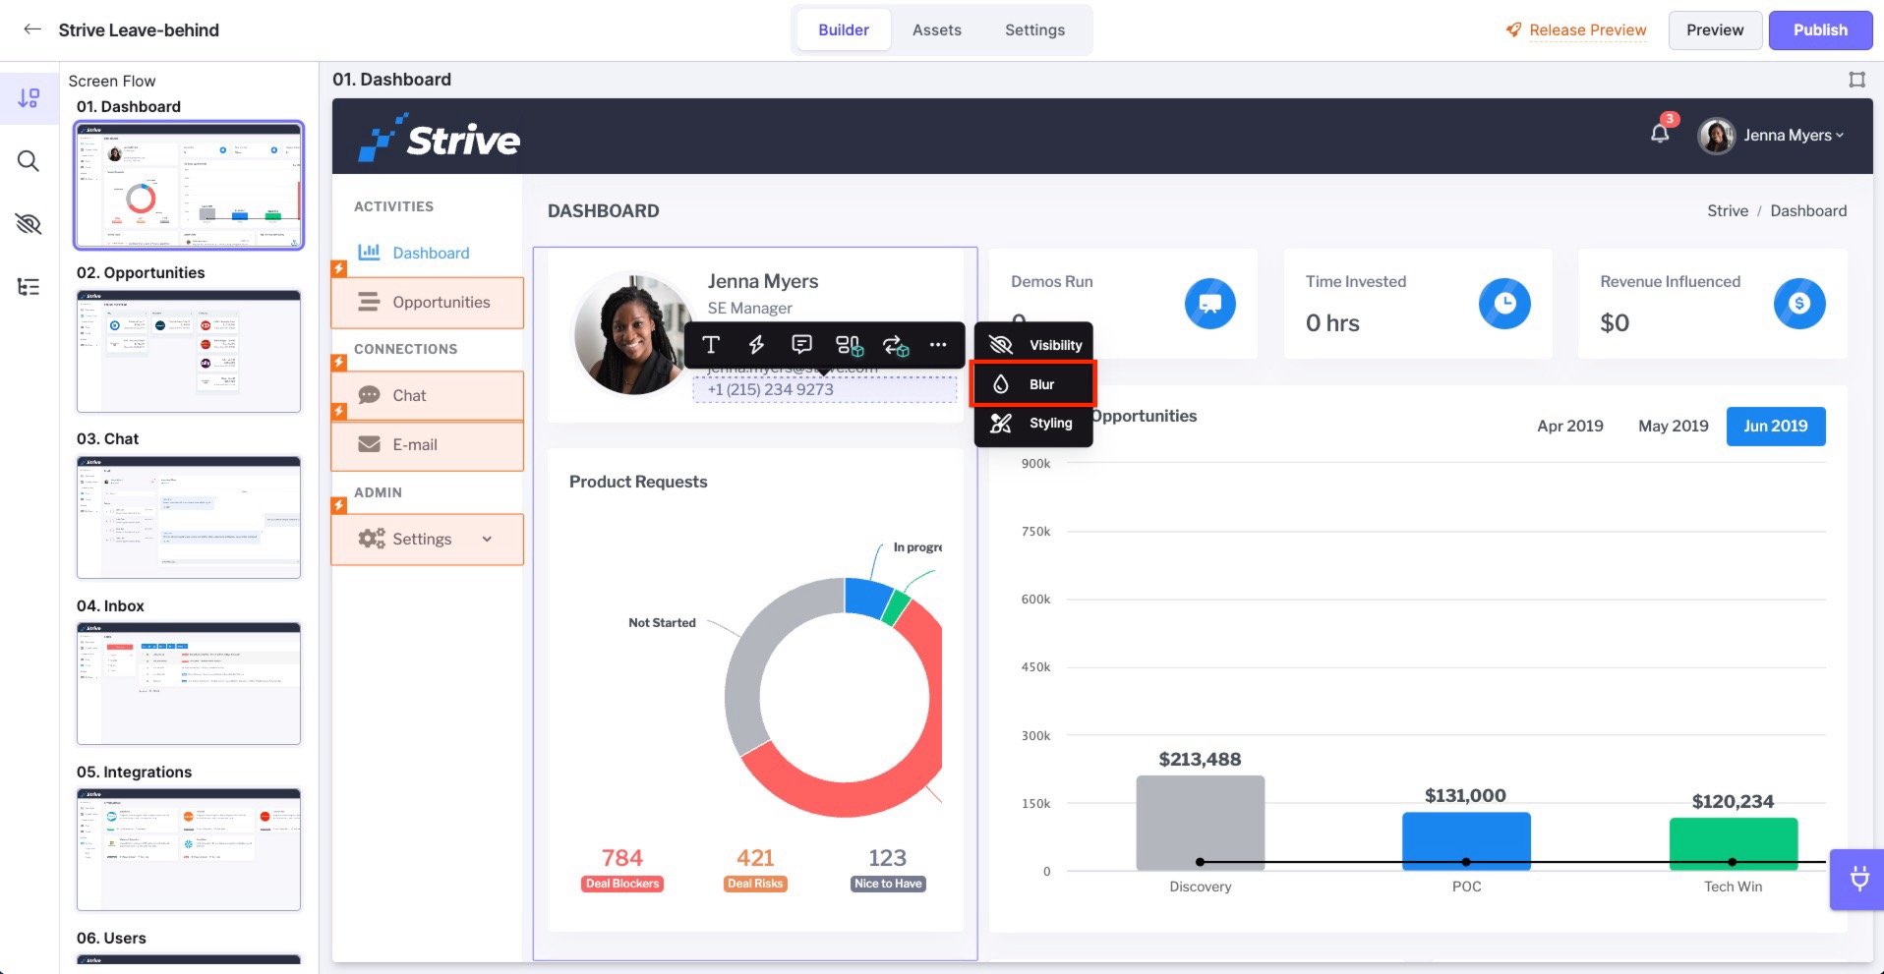This screenshot has width=1884, height=974.
Task: Select the 01. Dashboard screen thumbnail
Action: [189, 185]
